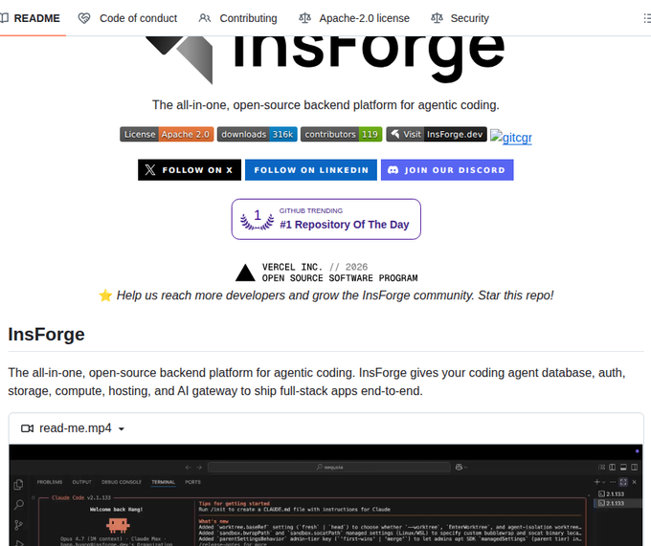Viewport: 651px width, 546px height.
Task: Click Join our Discord button
Action: [x=447, y=170]
